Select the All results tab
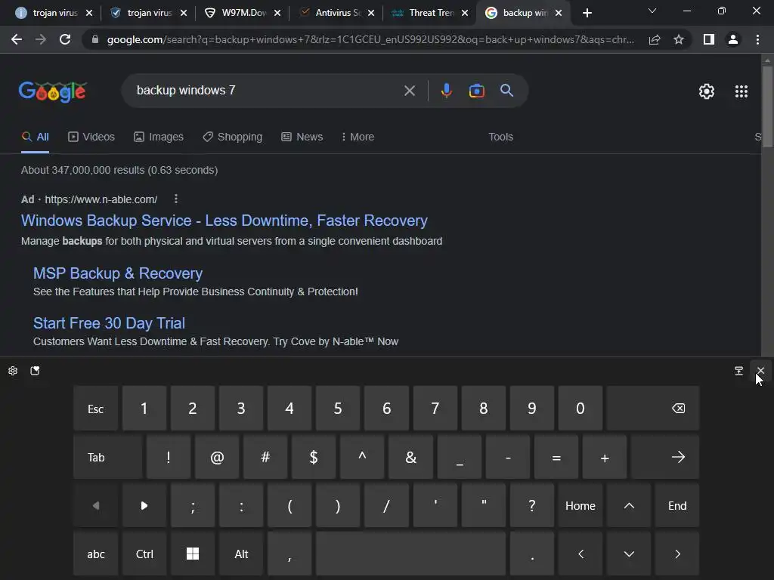Image resolution: width=774 pixels, height=580 pixels. (35, 137)
